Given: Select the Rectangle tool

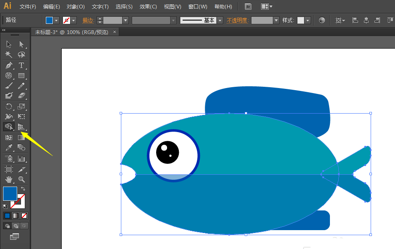Looking at the screenshot, I should [x=21, y=75].
